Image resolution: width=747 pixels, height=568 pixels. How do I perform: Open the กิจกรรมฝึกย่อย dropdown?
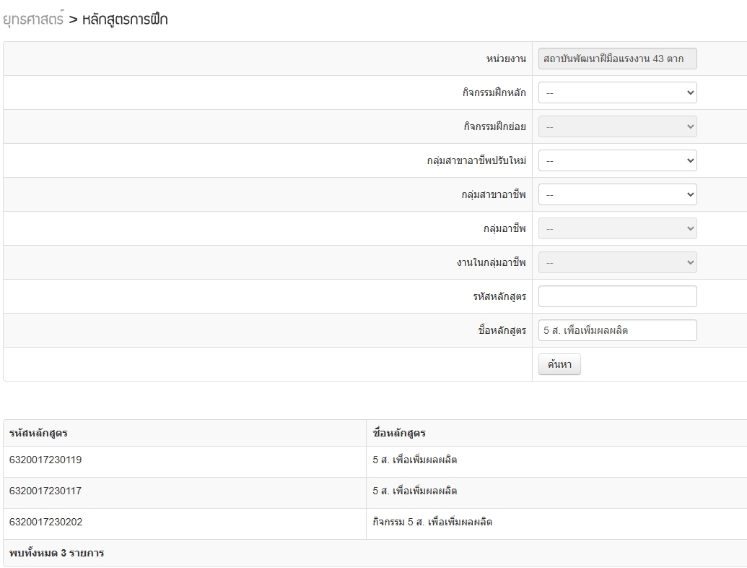pyautogui.click(x=617, y=126)
